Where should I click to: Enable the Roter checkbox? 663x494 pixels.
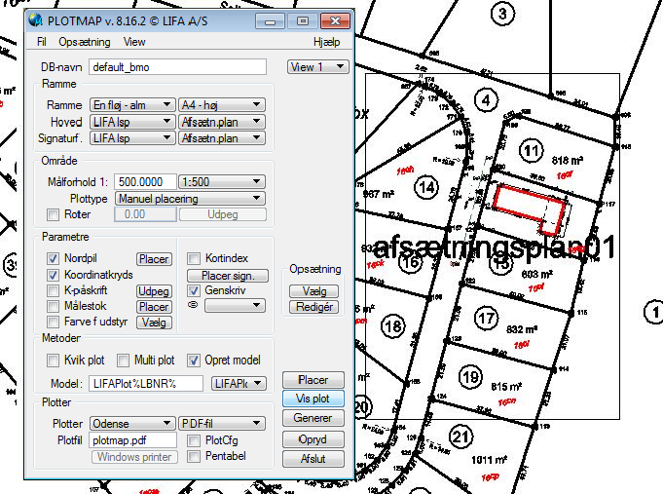click(x=53, y=214)
